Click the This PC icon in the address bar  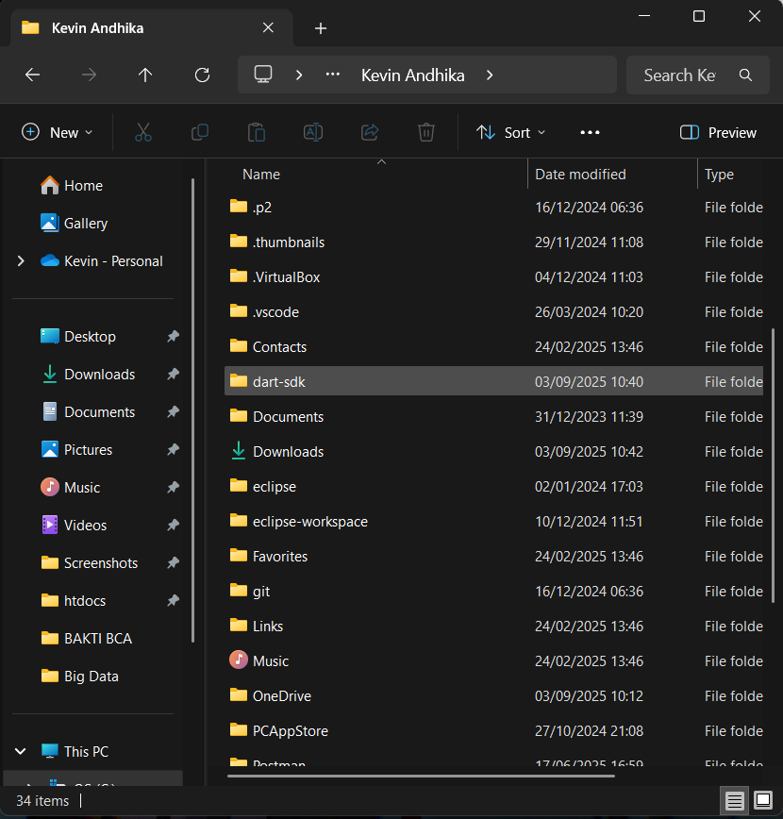click(x=261, y=75)
